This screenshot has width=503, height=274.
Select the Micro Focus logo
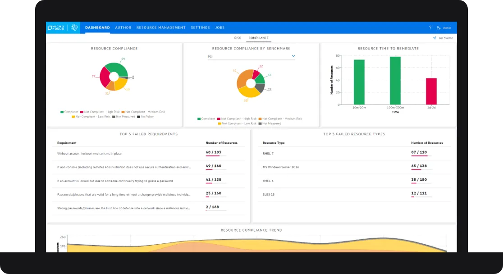55,27
